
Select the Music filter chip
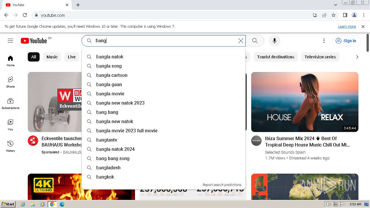point(52,57)
